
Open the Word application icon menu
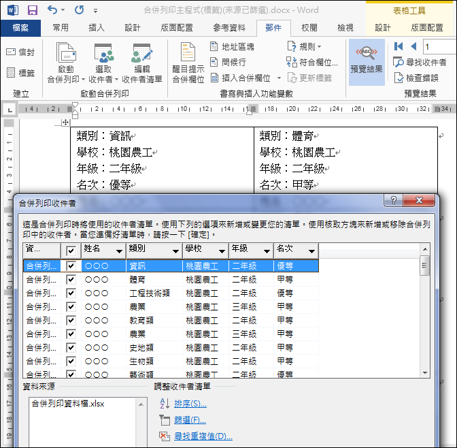click(x=12, y=10)
